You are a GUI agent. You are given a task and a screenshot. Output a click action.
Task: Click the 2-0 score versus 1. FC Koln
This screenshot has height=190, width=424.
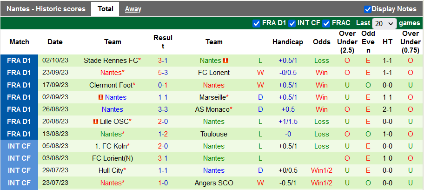pyautogui.click(x=163, y=146)
